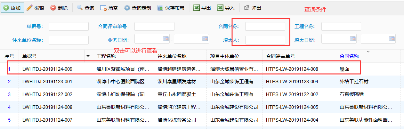Screen dimensions: 404x129
Task: Focus the 填表人 input field
Action: [265, 40]
